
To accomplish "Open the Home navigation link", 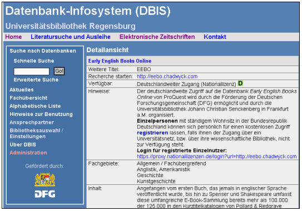I will [x=13, y=37].
